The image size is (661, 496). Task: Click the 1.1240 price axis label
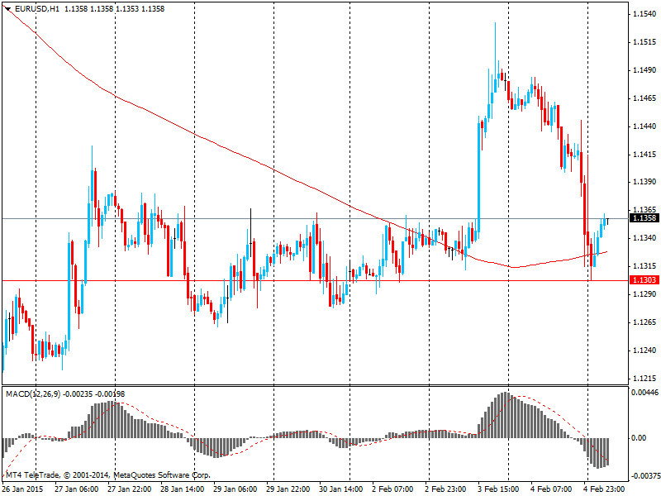(644, 350)
